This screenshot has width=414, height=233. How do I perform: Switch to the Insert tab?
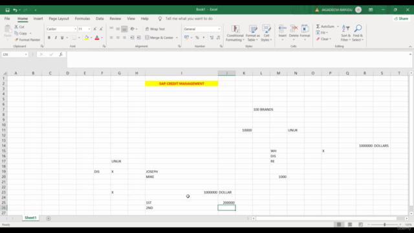(x=38, y=19)
